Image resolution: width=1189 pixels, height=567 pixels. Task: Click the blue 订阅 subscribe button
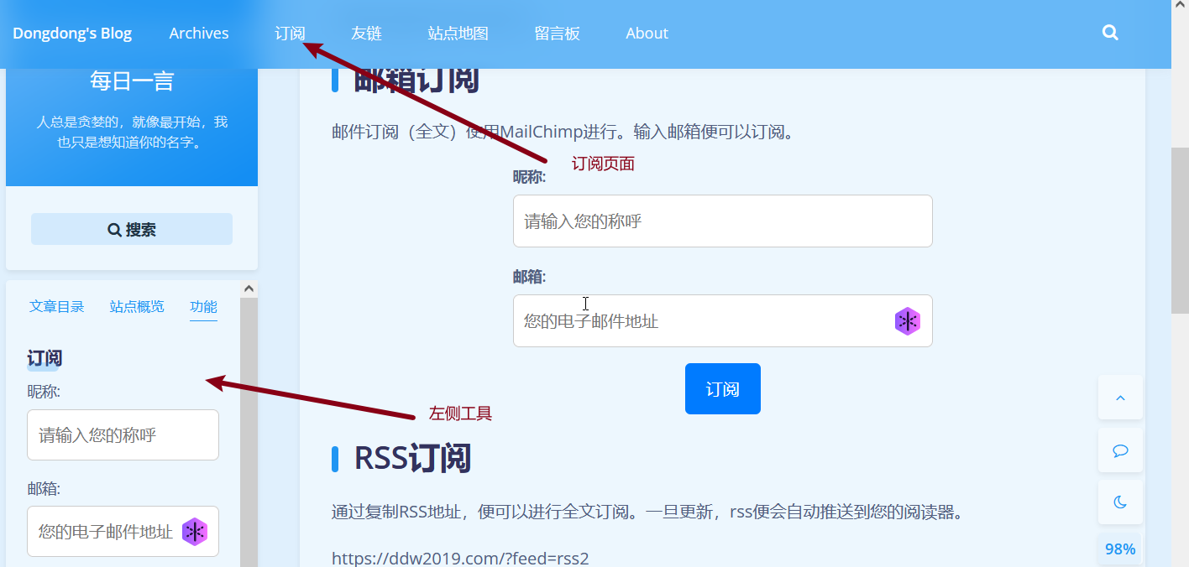(722, 389)
